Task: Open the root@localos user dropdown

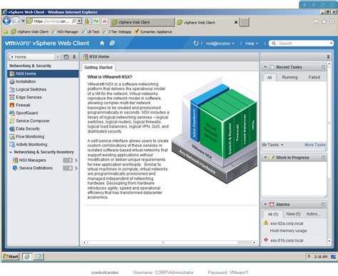Action: tap(220, 44)
